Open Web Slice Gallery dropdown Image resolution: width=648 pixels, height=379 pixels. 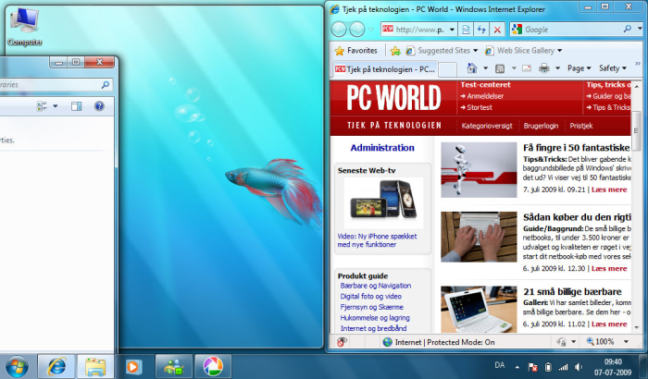523,50
